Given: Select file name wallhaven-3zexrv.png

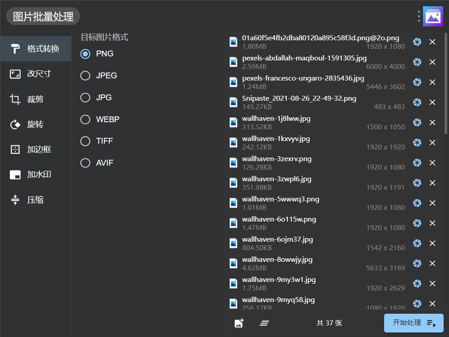Looking at the screenshot, I should [x=277, y=159].
